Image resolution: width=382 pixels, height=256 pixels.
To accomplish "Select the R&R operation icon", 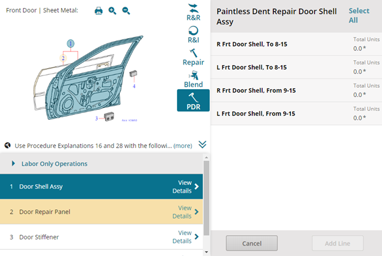I will click(193, 12).
